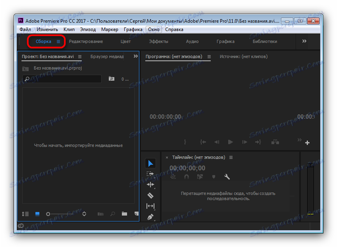This screenshot has width=337, height=247.
Task: Toggle snap magnet in timeline
Action: pyautogui.click(x=186, y=177)
